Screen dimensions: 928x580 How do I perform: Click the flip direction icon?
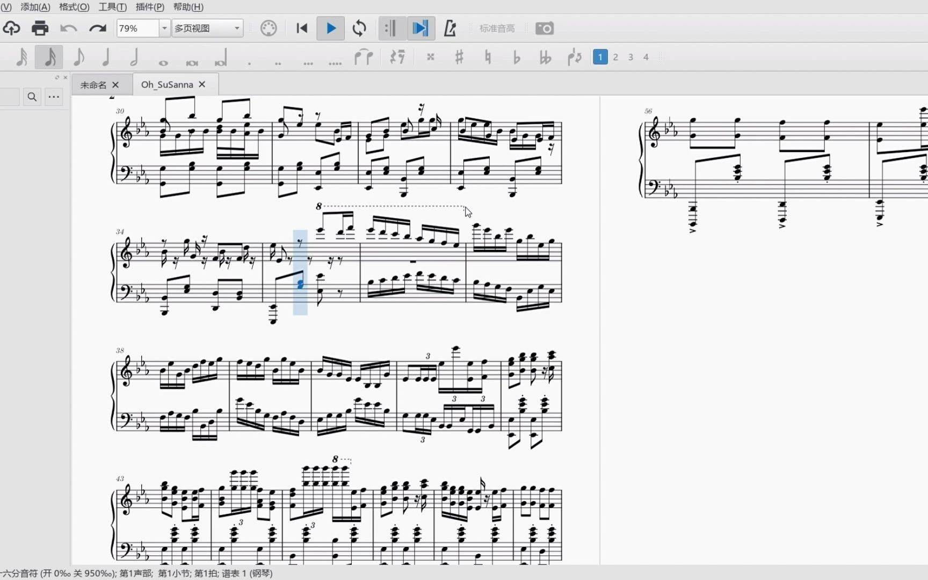(x=574, y=57)
